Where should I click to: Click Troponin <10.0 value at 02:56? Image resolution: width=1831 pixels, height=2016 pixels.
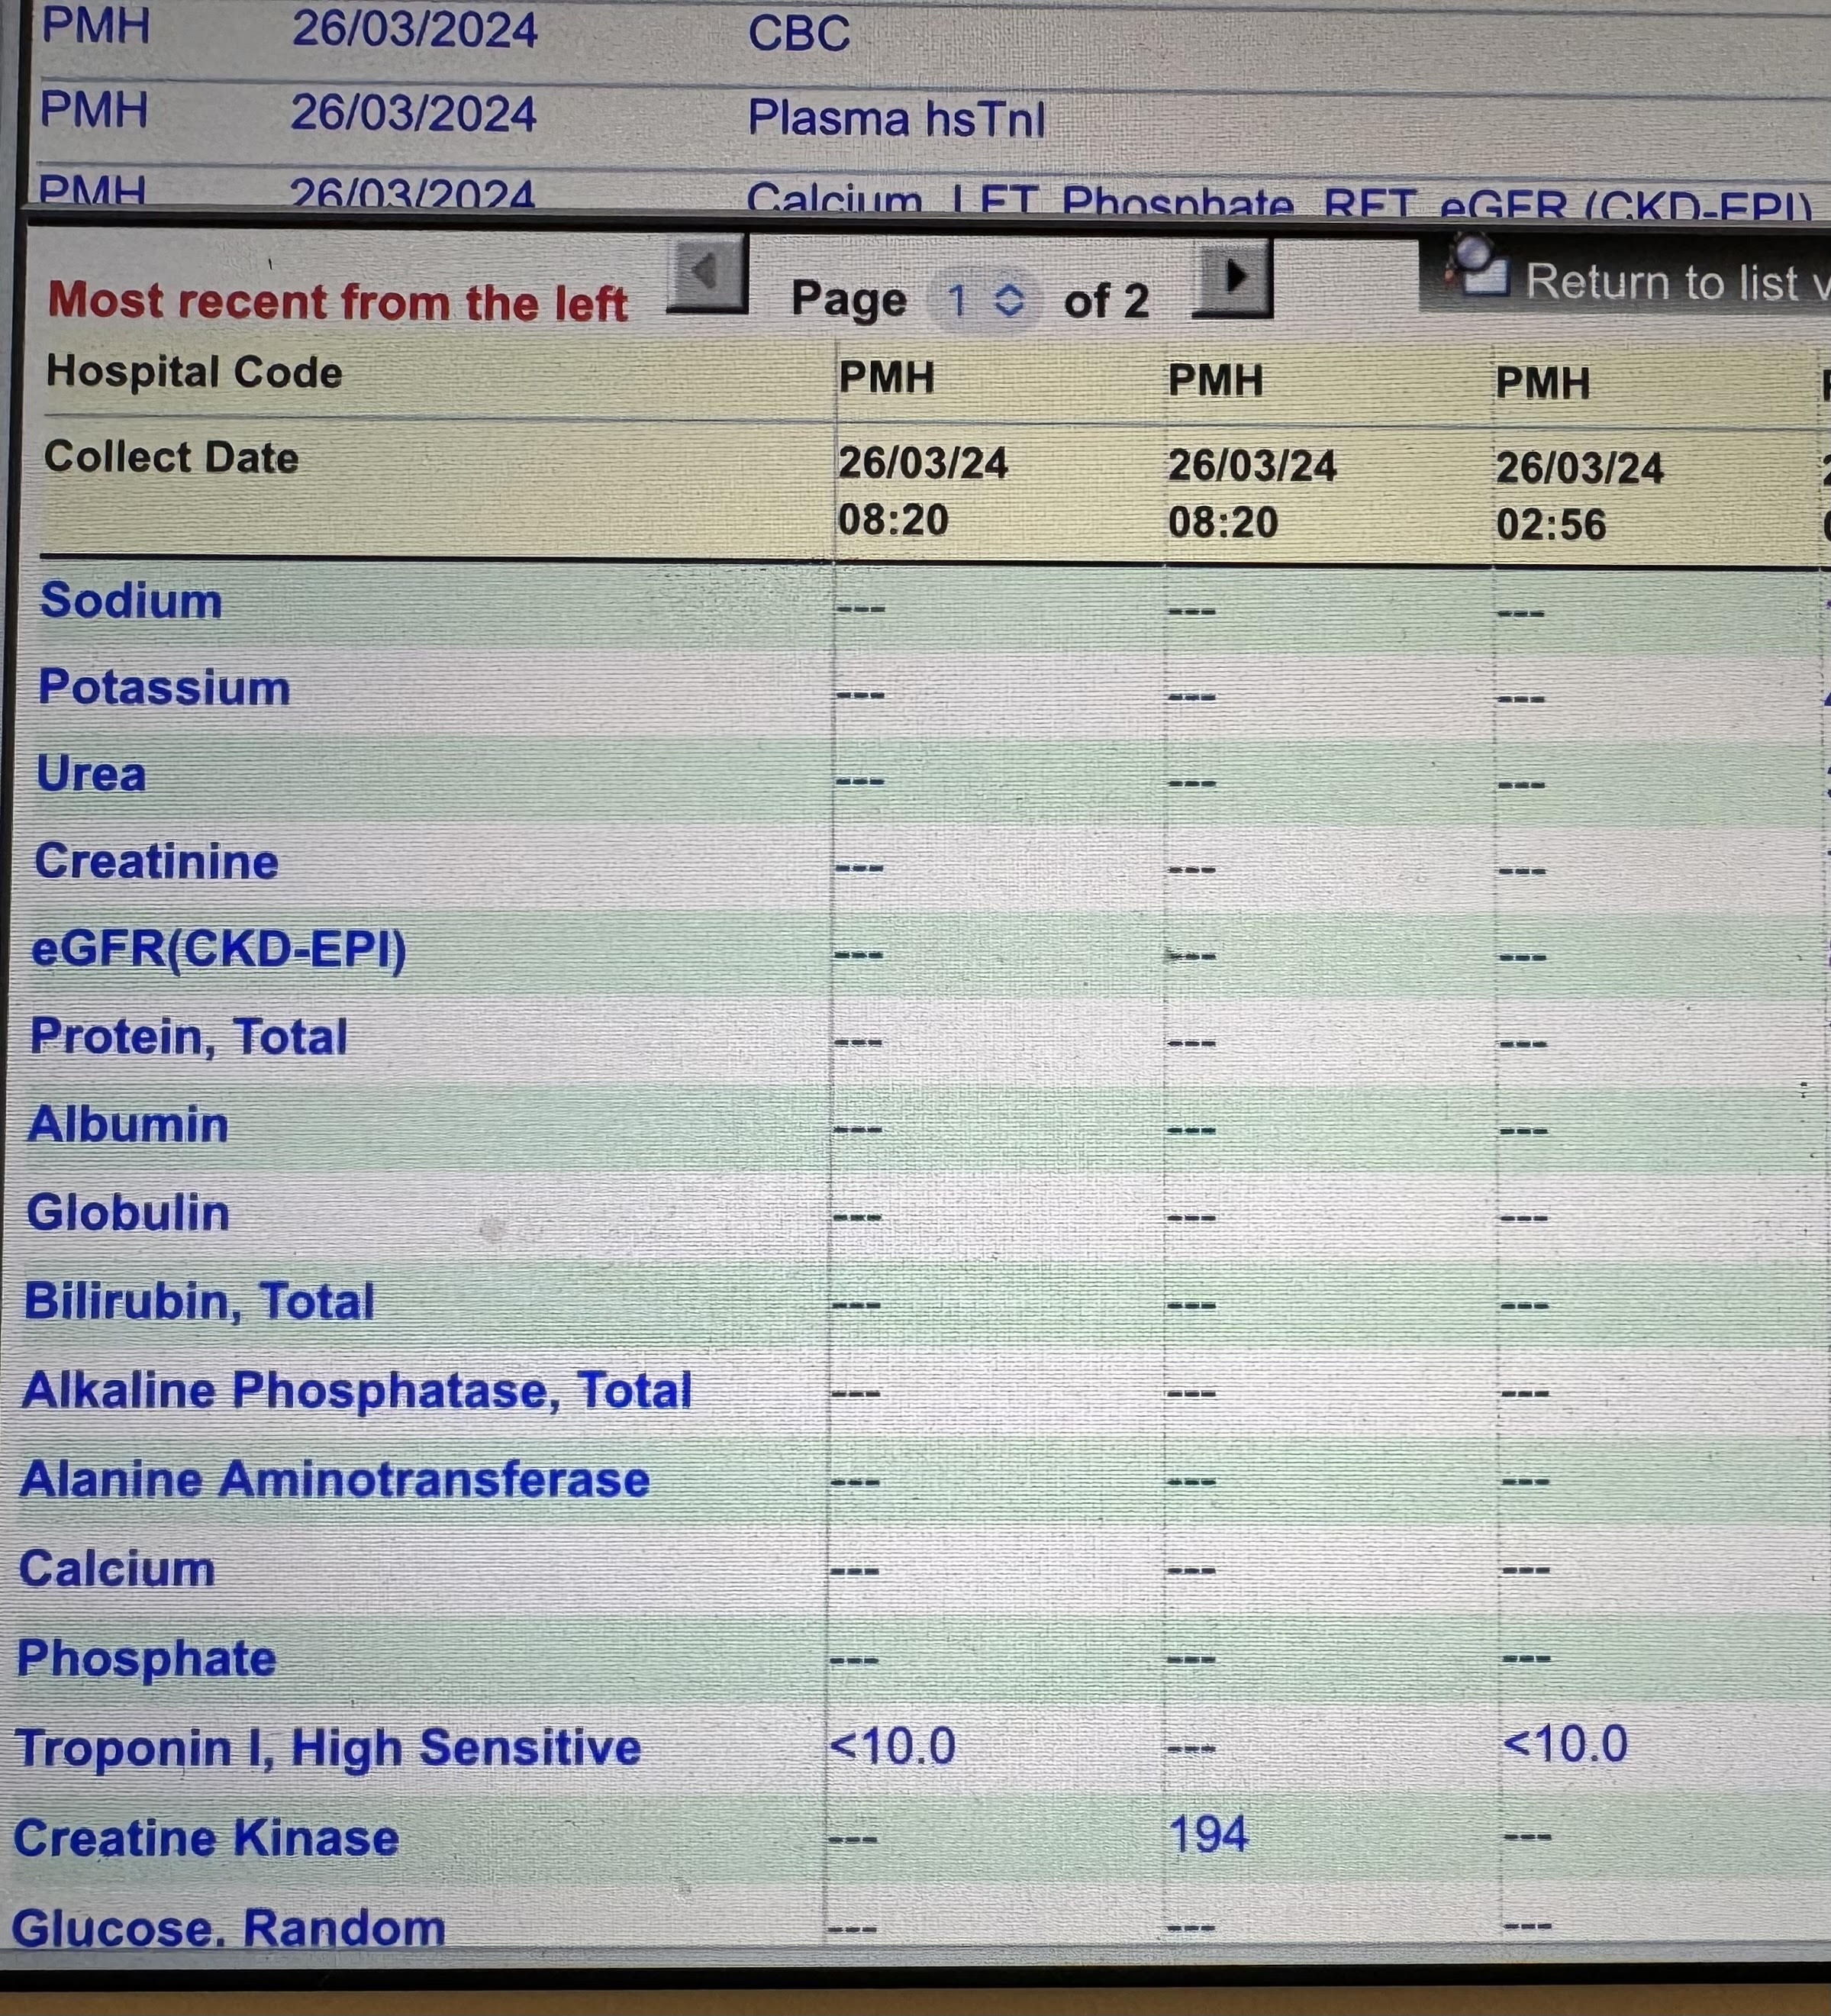1565,1744
